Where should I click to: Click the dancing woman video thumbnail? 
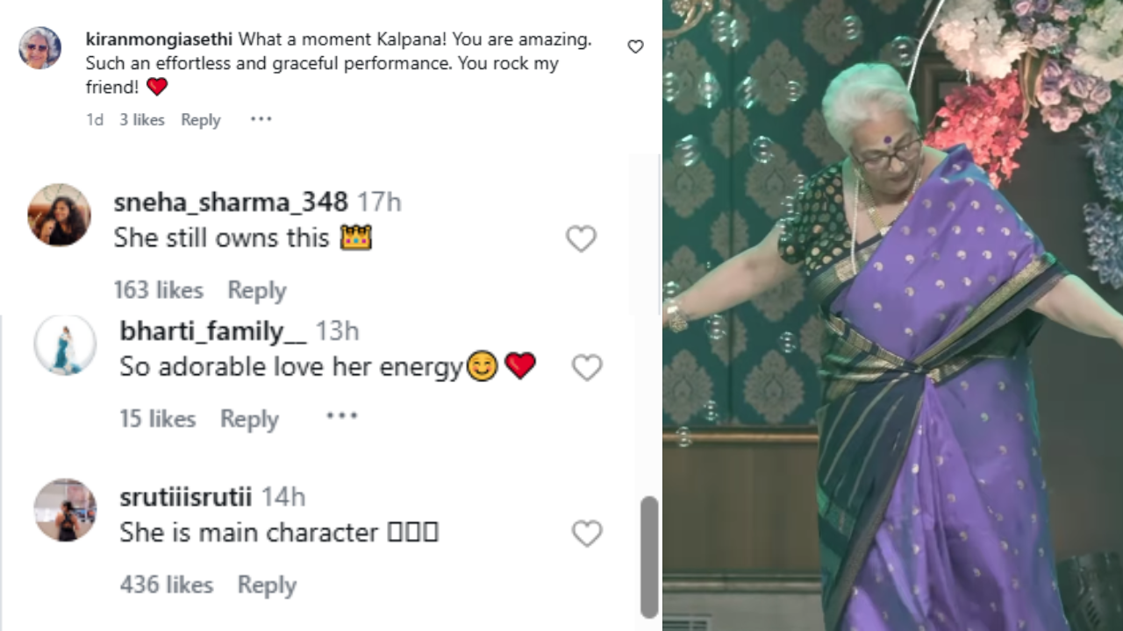click(892, 315)
